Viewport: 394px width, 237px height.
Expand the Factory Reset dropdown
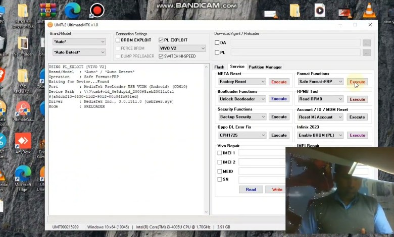pyautogui.click(x=242, y=82)
